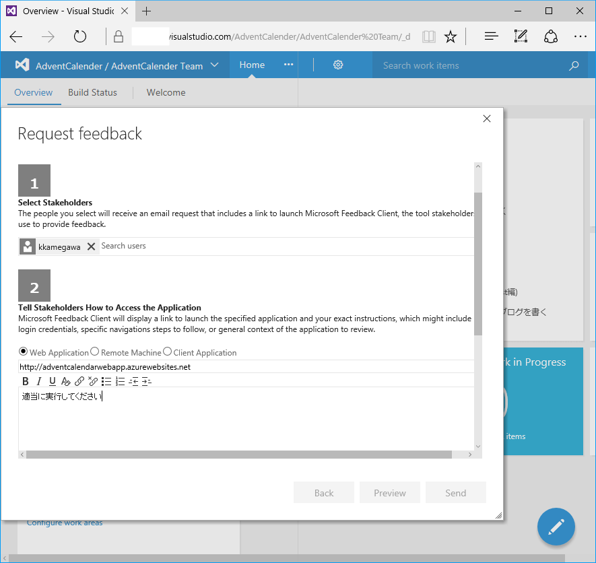Select the Web Application radio button
Image resolution: width=596 pixels, height=563 pixels.
(23, 352)
